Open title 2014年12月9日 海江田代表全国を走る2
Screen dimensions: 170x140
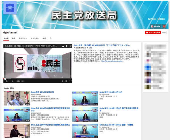coord(50,109)
